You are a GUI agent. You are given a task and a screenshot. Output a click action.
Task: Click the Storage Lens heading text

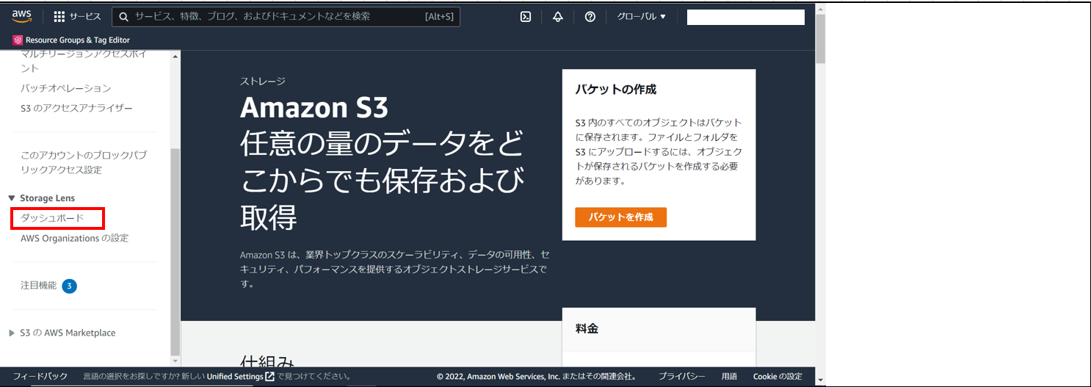pyautogui.click(x=47, y=198)
